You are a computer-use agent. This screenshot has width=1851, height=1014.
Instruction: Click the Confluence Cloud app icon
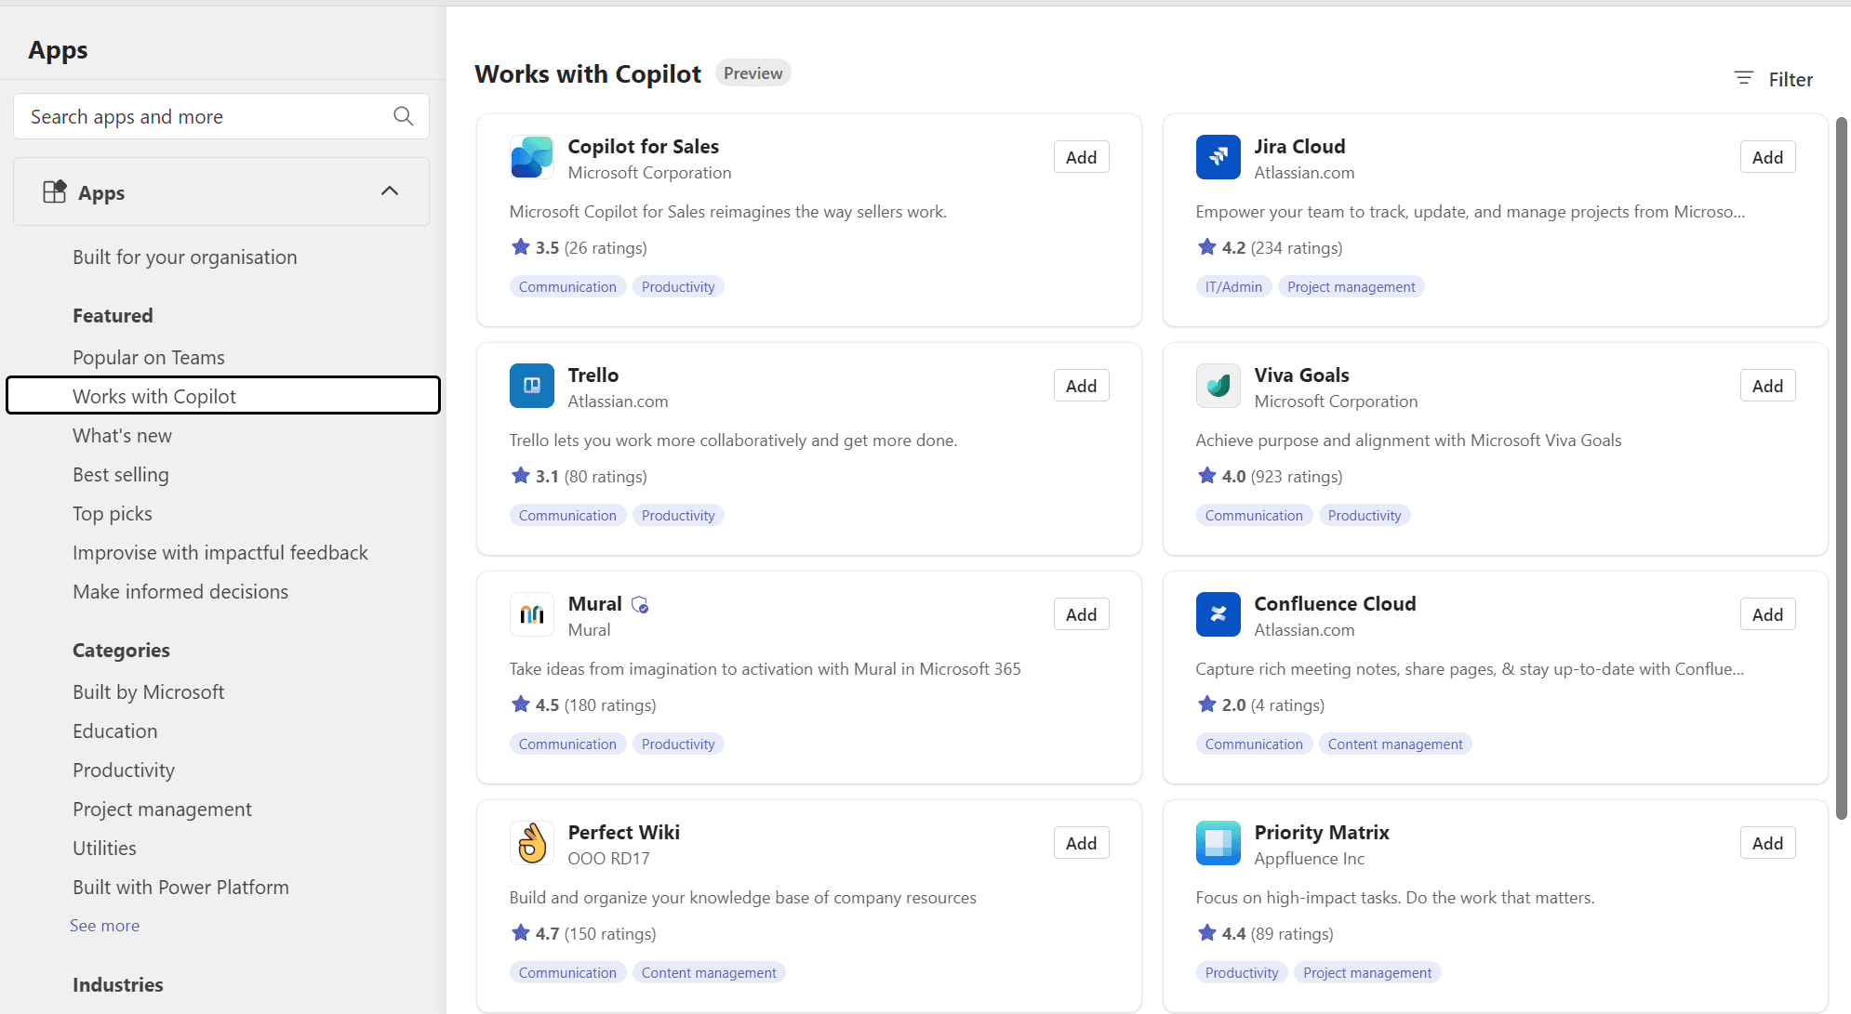click(x=1218, y=614)
